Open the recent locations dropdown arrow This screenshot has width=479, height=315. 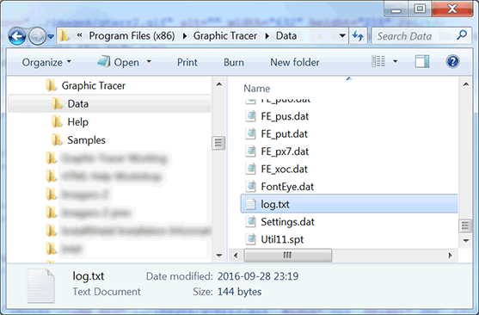tap(51, 37)
